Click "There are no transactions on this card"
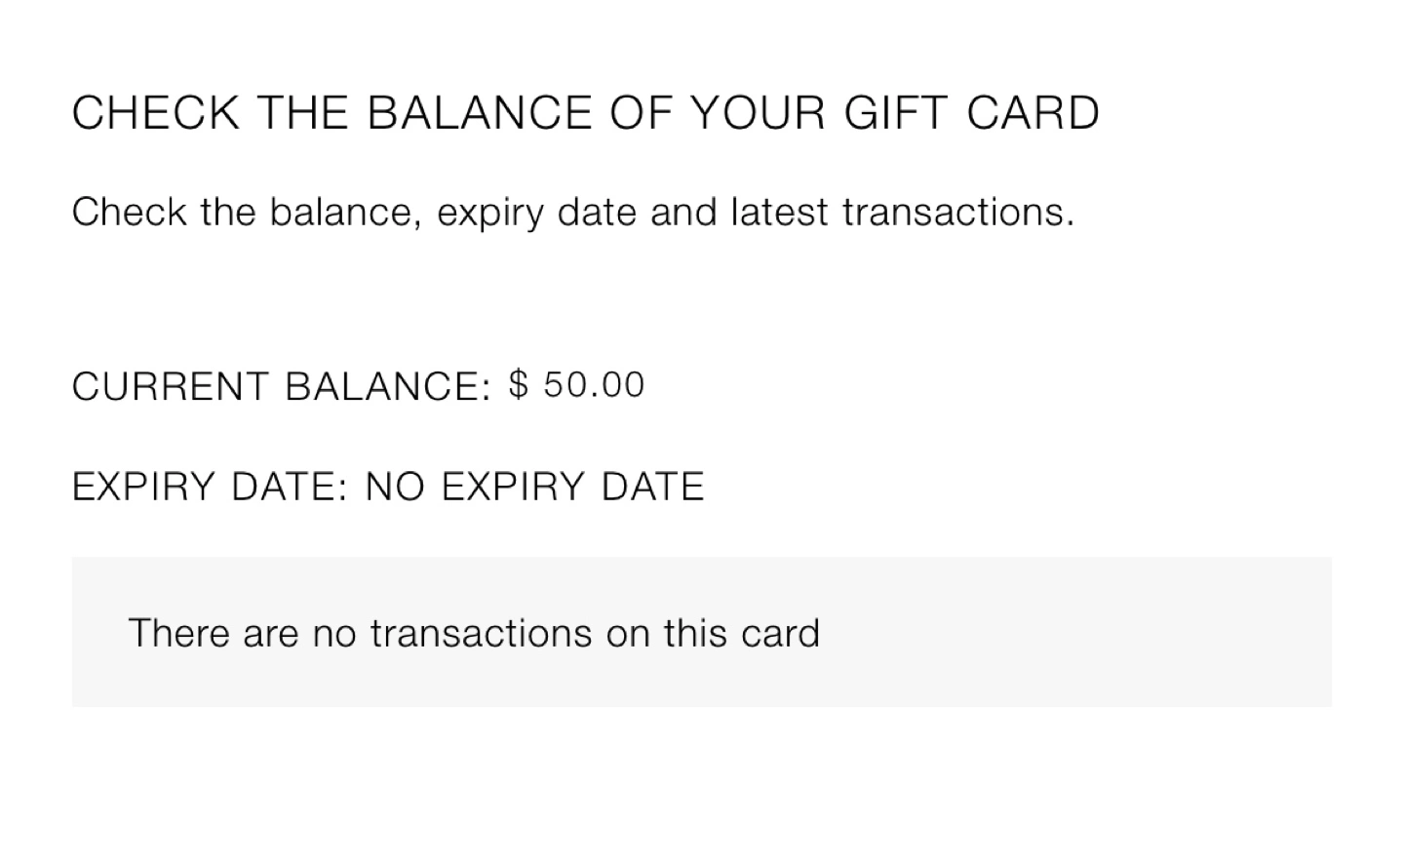Viewport: 1404px width, 863px height. tap(474, 634)
